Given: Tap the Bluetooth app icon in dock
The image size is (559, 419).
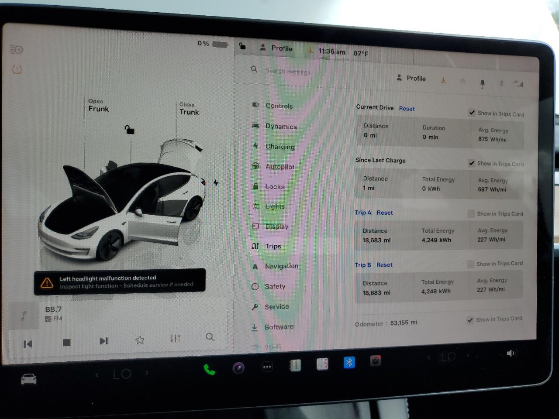Looking at the screenshot, I should click(x=349, y=362).
